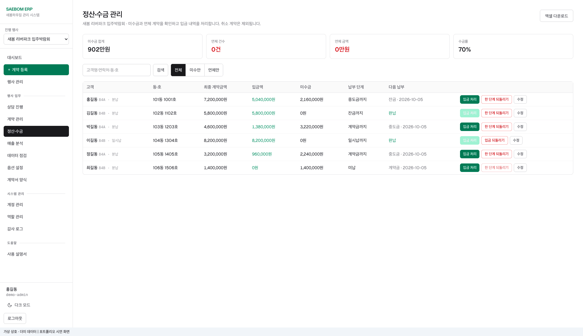
Task: Open 옵션 설정 in the sidebar
Action: (x=36, y=168)
